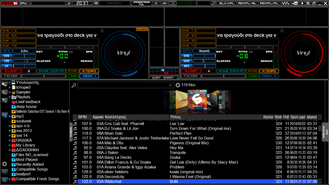
Task: Open the Reverb effect dropdown on right deck
Action: (204, 51)
